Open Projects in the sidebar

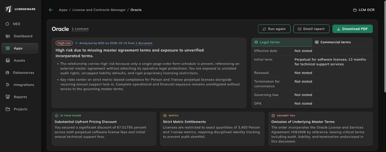coord(20,109)
